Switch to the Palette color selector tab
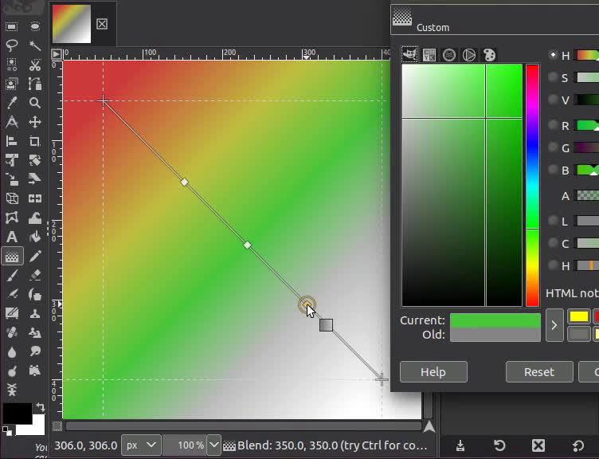Screen dimensions: 599x459 pyautogui.click(x=489, y=55)
